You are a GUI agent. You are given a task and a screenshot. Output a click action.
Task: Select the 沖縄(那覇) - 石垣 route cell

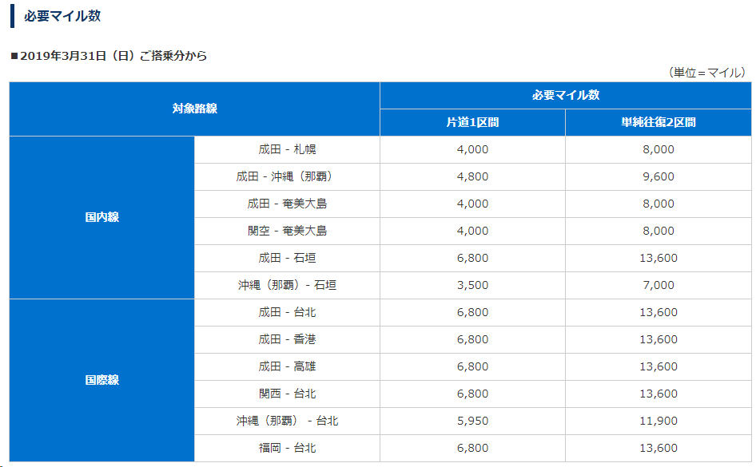(288, 286)
